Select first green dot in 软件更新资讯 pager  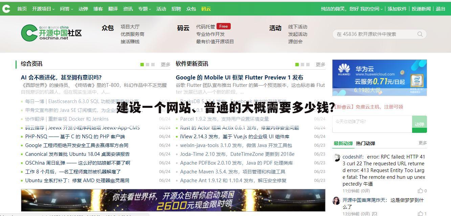click(x=297, y=65)
